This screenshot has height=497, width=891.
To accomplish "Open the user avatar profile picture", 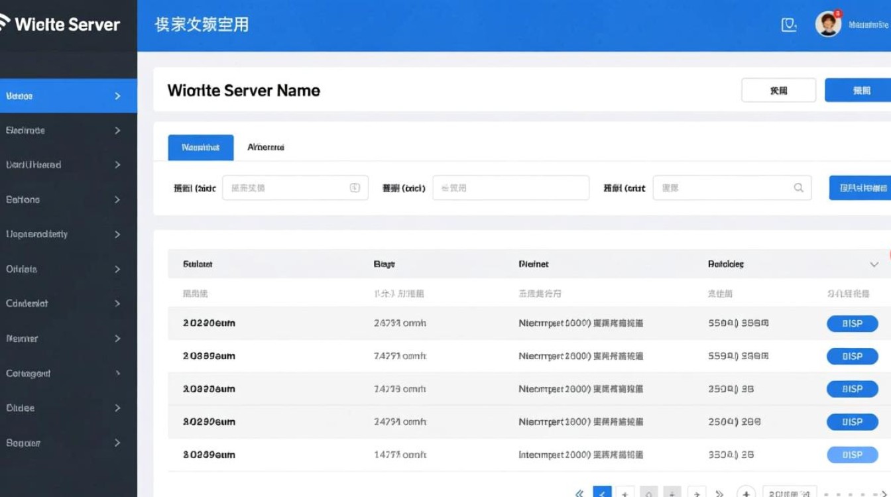I will pyautogui.click(x=827, y=25).
